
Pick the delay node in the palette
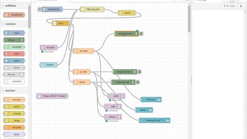[x=14, y=134]
